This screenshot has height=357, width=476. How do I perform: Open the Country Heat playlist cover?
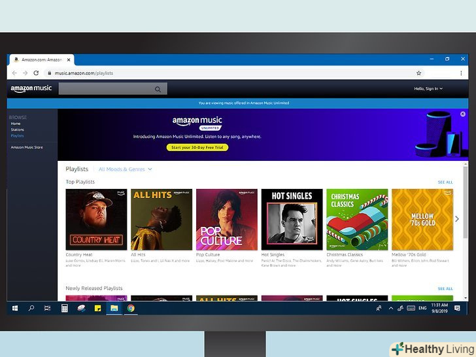pyautogui.click(x=96, y=220)
